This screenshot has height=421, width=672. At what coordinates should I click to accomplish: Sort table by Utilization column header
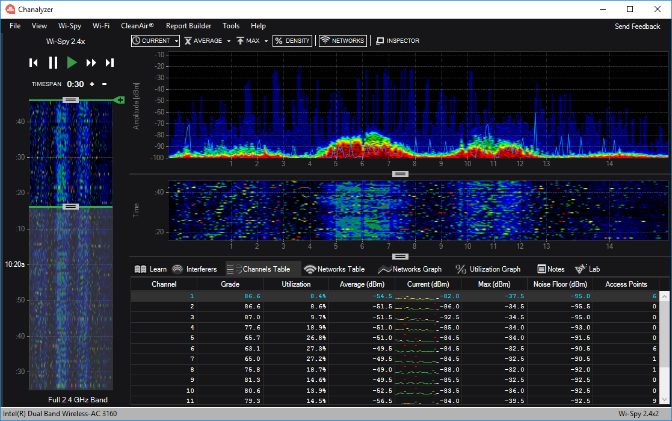pos(296,284)
